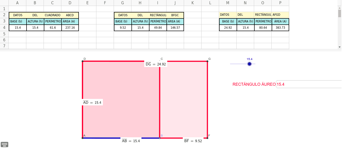
Task: Select BASE (b) header in column M
Action: pyautogui.click(x=228, y=21)
